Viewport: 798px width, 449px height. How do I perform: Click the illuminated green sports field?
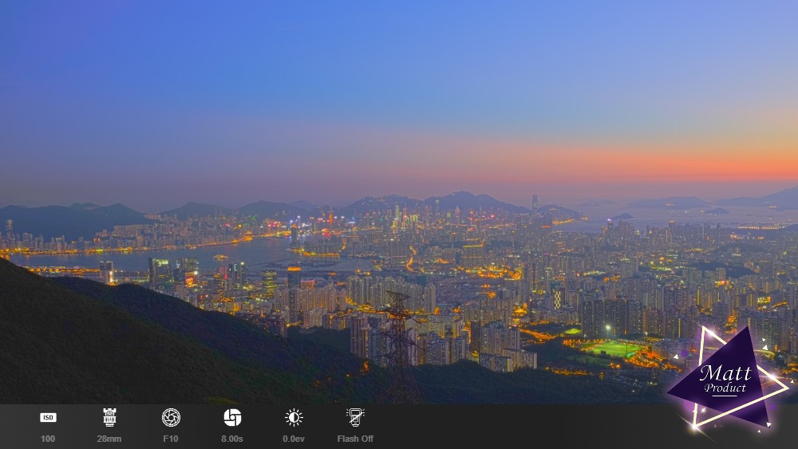click(x=614, y=349)
